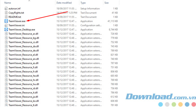This screenshot has width=196, height=110.
Task: Click the TeamViewer_Resource_cs.dll file icon
Action: pyautogui.click(x=6, y=42)
